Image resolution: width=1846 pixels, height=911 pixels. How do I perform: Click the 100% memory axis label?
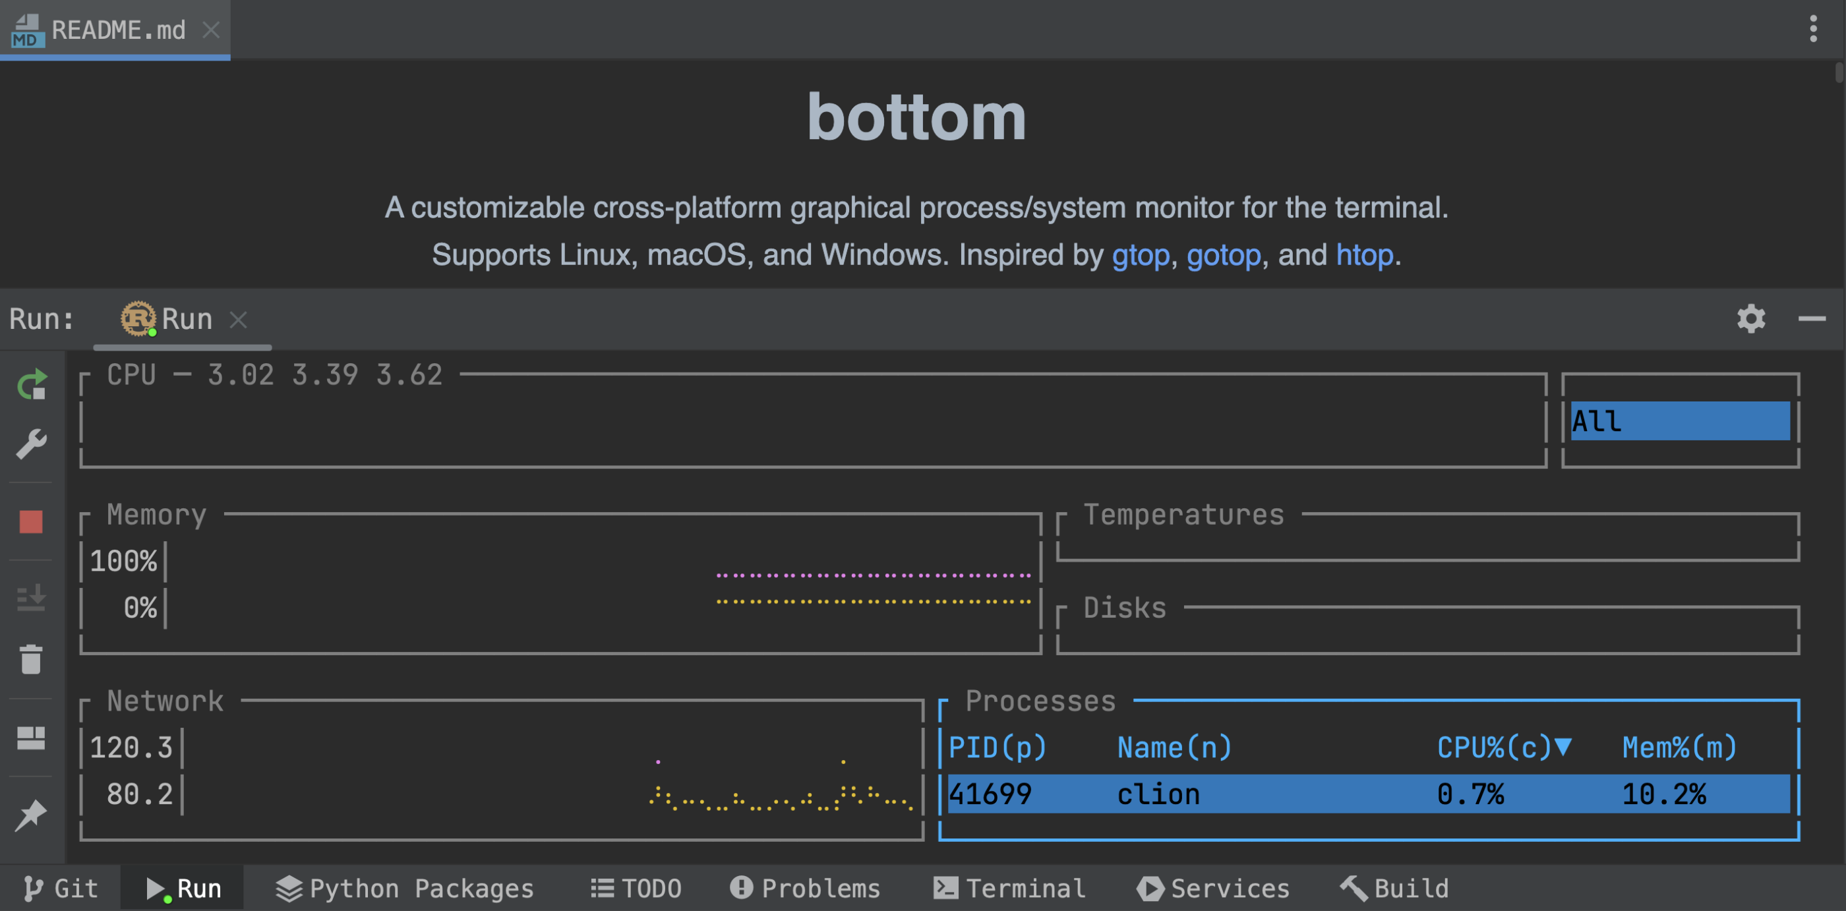click(123, 561)
